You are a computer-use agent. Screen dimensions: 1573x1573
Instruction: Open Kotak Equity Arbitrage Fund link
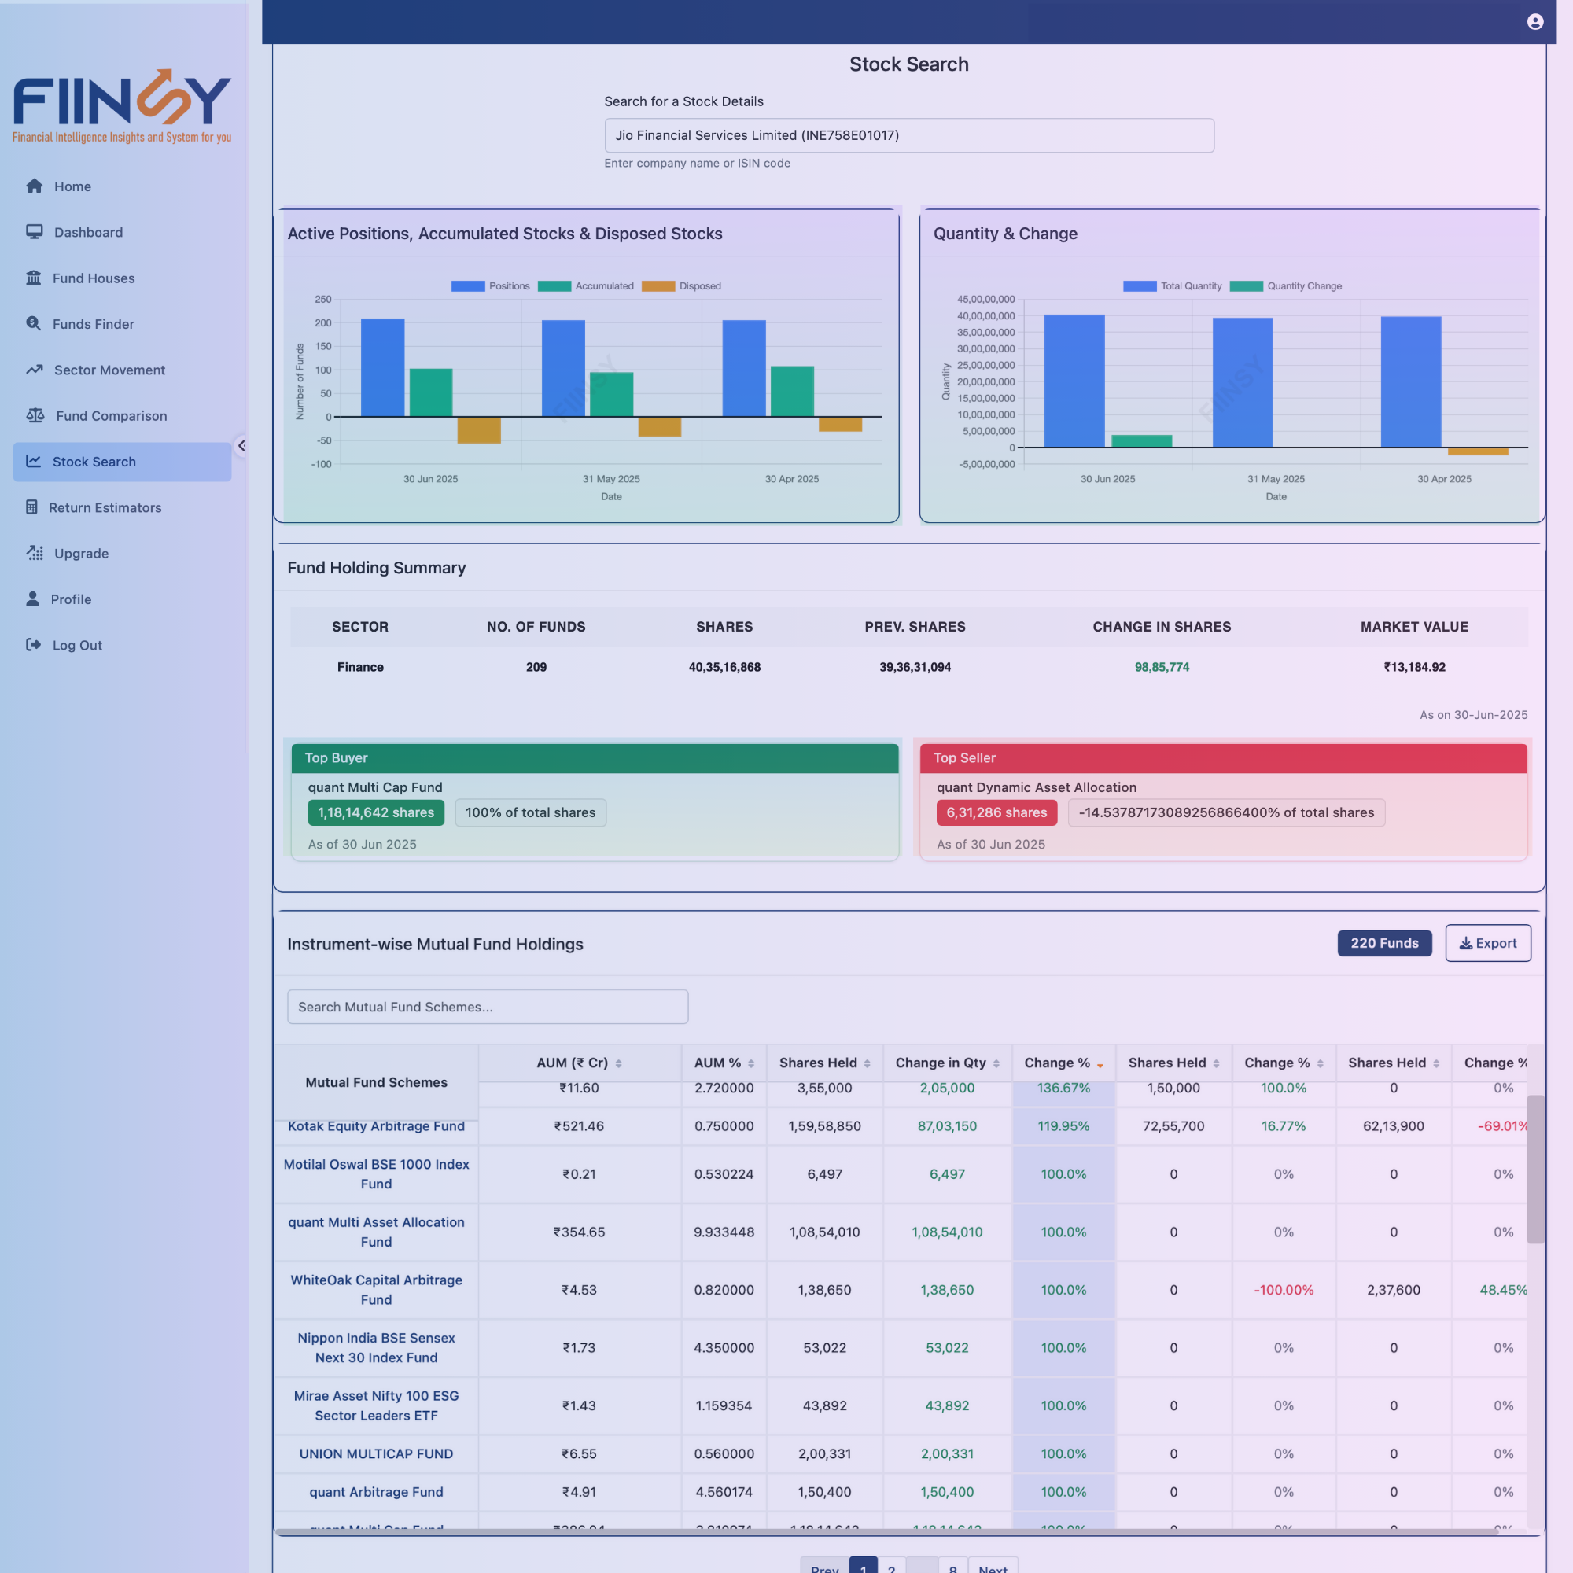coord(376,1126)
